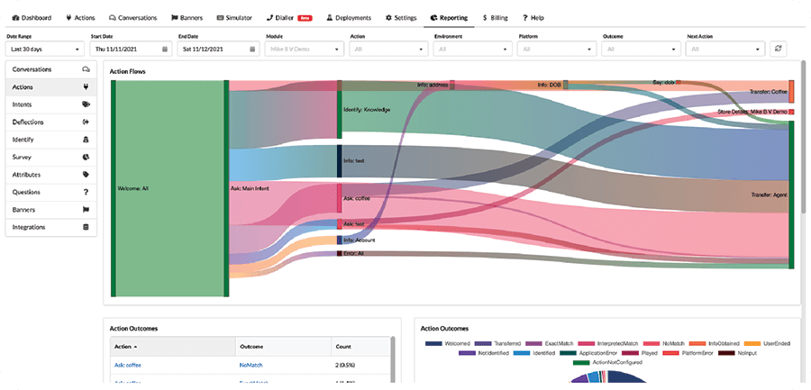
Task: Open the Help tab
Action: coord(533,18)
